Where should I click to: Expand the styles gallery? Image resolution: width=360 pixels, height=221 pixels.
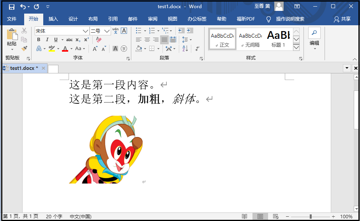coord(296,48)
